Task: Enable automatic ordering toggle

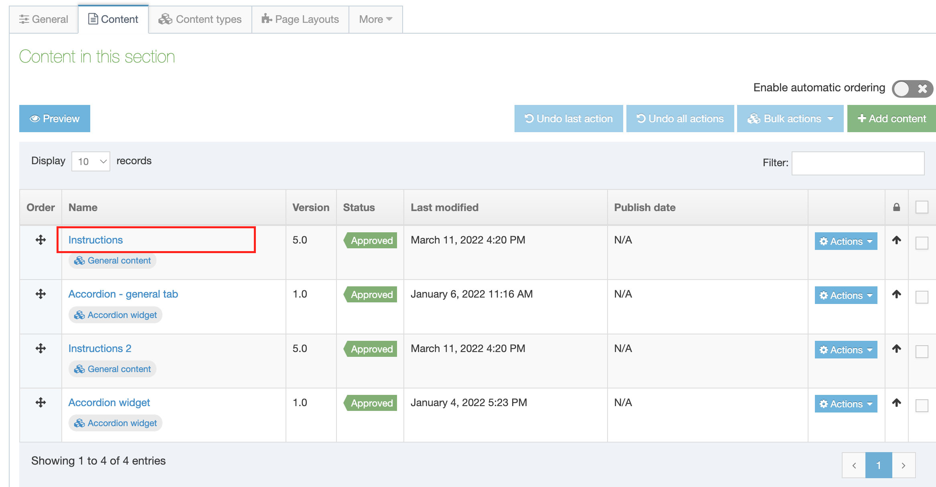Action: 912,89
